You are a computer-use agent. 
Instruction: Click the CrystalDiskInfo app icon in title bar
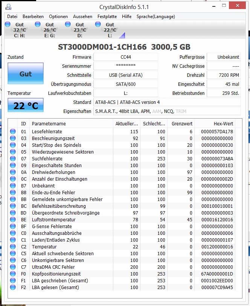[8, 7]
